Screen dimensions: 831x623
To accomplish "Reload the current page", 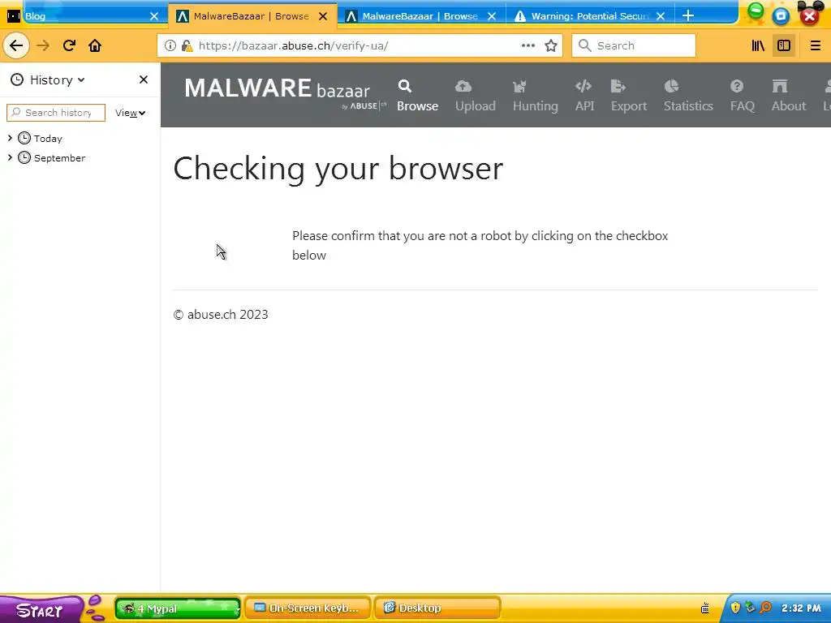I will (x=69, y=45).
